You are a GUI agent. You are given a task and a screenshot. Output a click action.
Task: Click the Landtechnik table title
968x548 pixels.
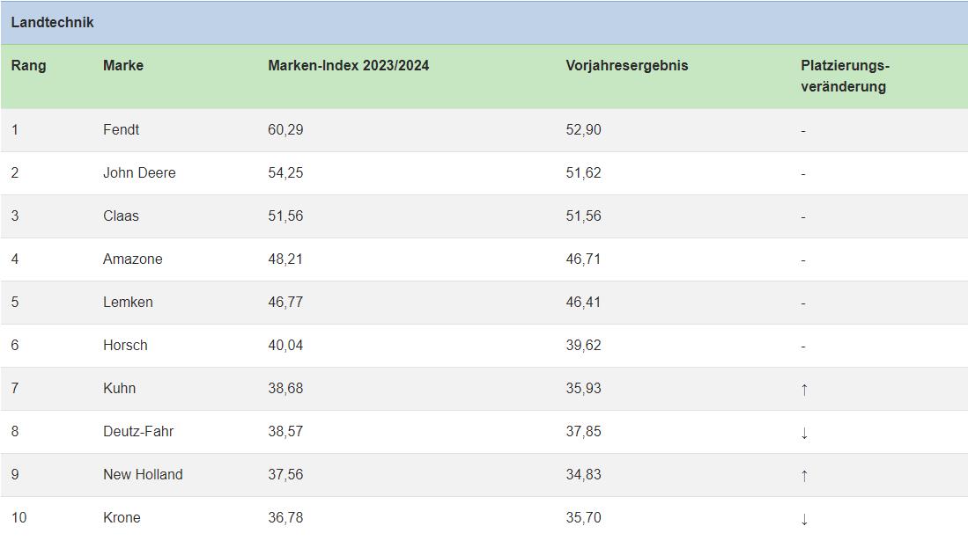tap(53, 22)
